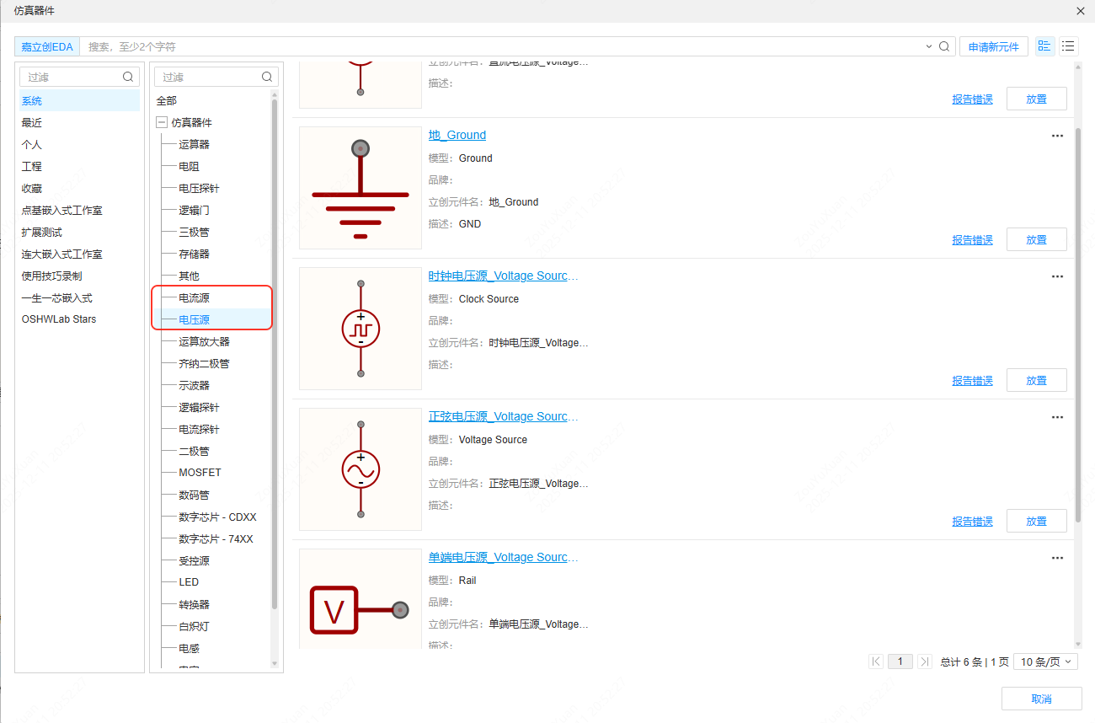Expand the search history dropdown arrow
This screenshot has width=1095, height=723.
point(929,46)
